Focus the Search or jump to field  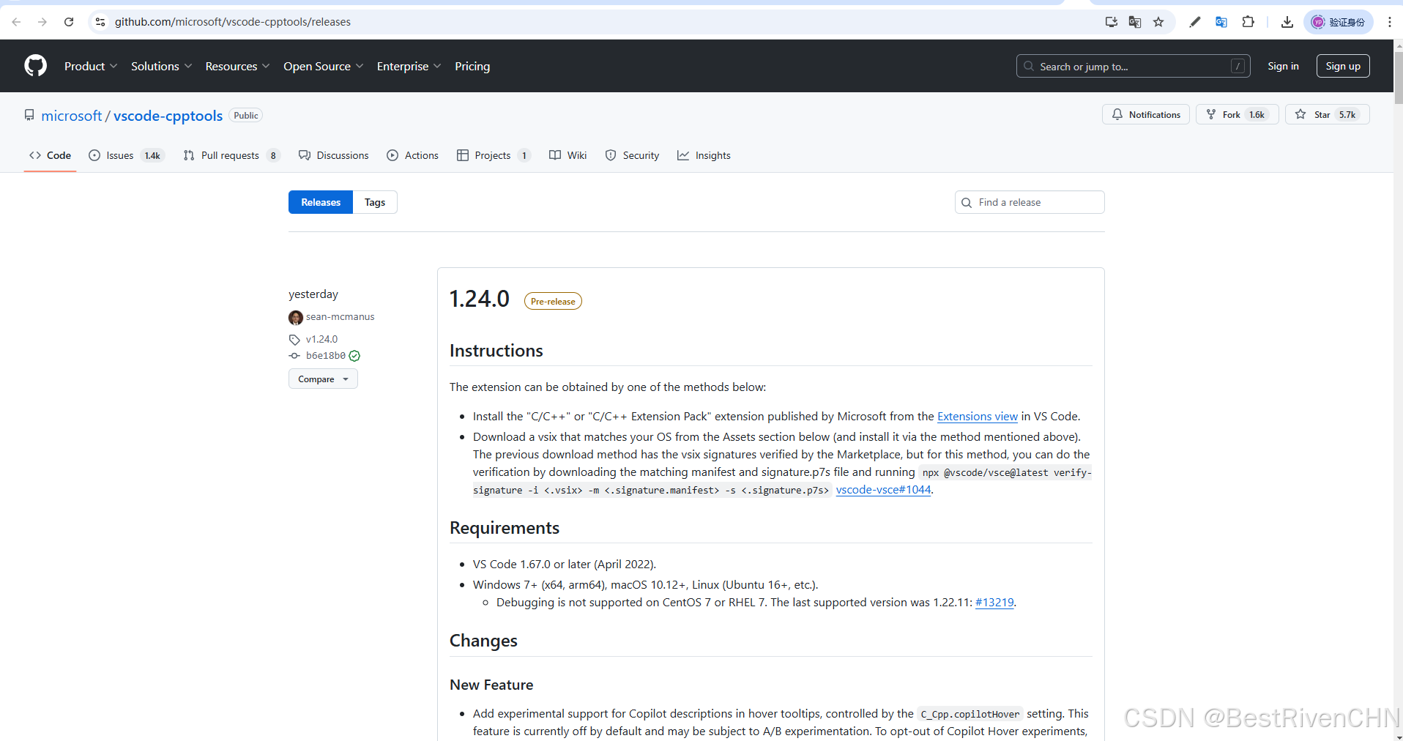[1133, 66]
